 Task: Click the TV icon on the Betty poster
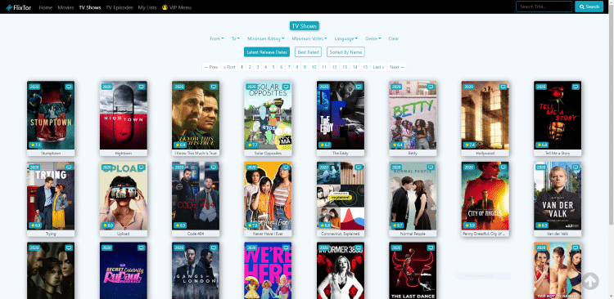tap(431, 87)
